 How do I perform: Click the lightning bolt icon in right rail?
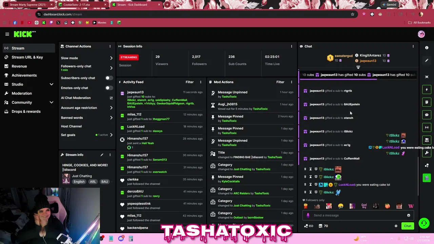point(427,89)
